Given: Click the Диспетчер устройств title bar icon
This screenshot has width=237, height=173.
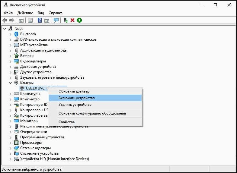Looking at the screenshot, I should 6,5.
